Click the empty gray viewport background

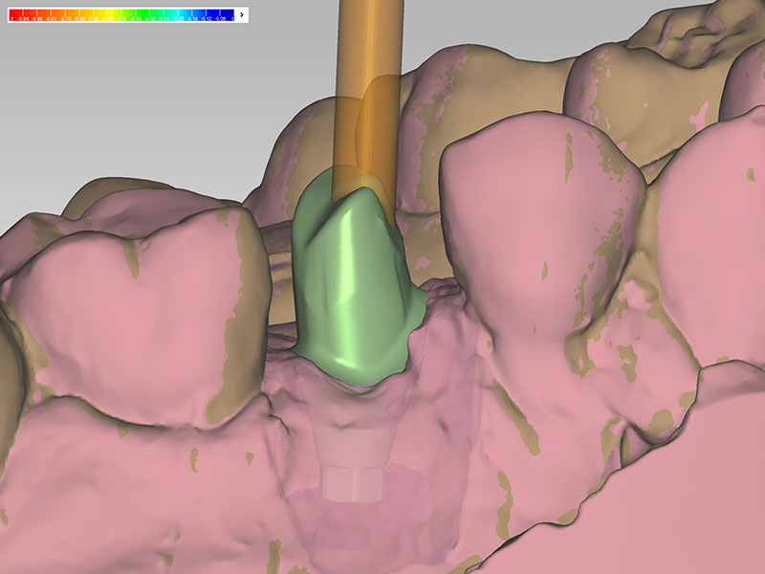pyautogui.click(x=143, y=115)
